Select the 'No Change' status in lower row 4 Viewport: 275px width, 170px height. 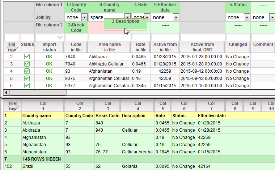[x=184, y=137]
